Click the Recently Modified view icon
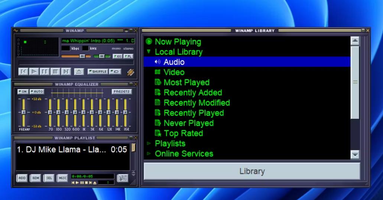Screen dimensions: 383x200 pos(158,103)
